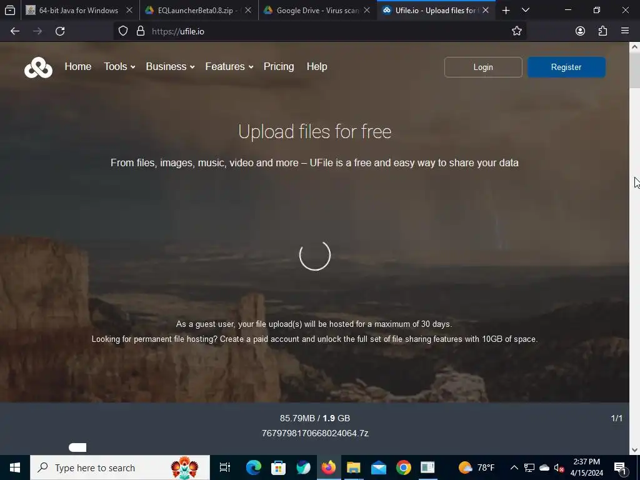Open the weather widget showing 78°F
The image size is (640, 480).
pyautogui.click(x=476, y=467)
